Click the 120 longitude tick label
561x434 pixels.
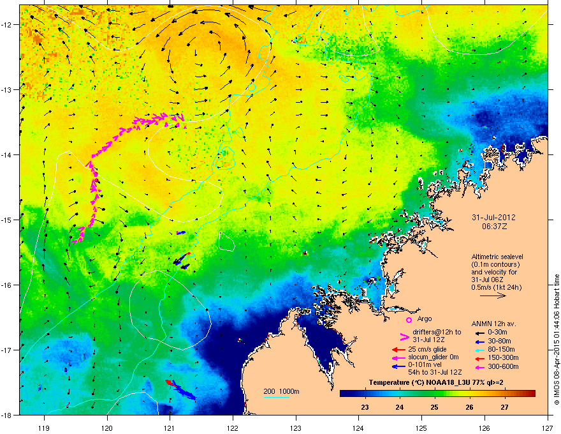point(107,428)
